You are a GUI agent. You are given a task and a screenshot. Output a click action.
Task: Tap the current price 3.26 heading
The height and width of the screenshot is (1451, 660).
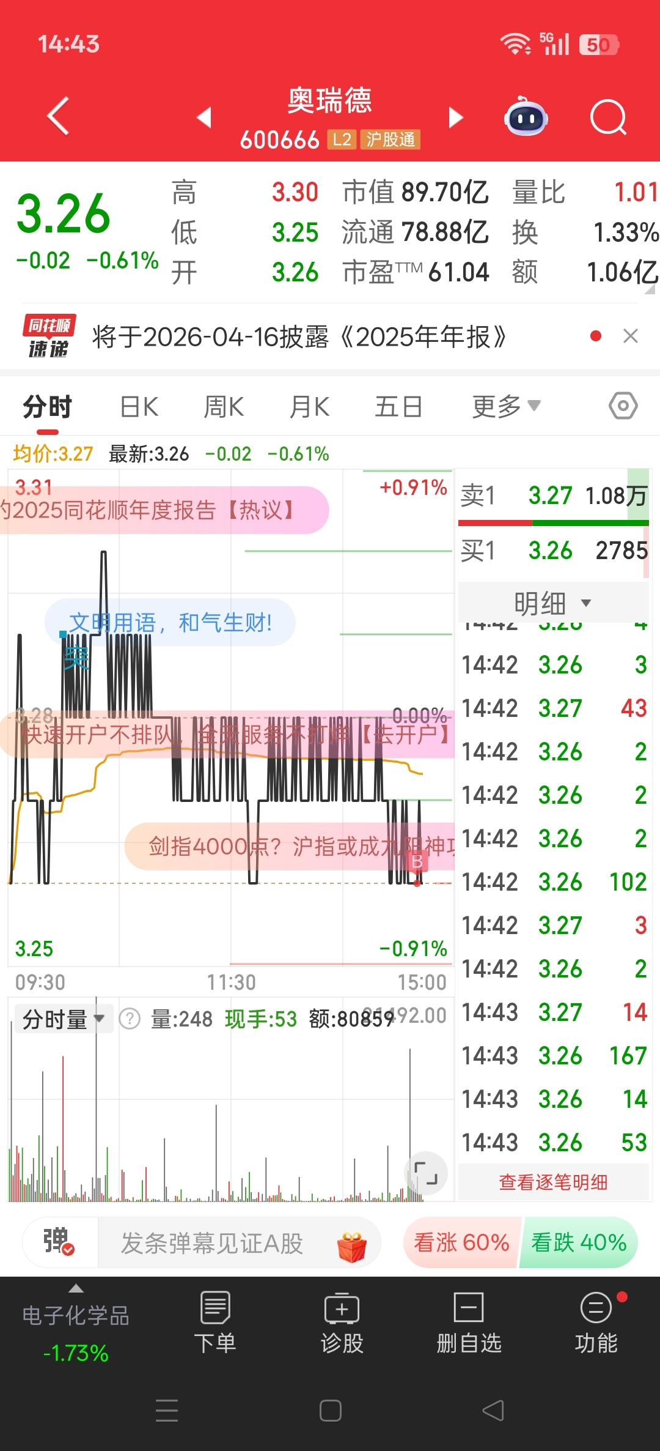[x=63, y=214]
